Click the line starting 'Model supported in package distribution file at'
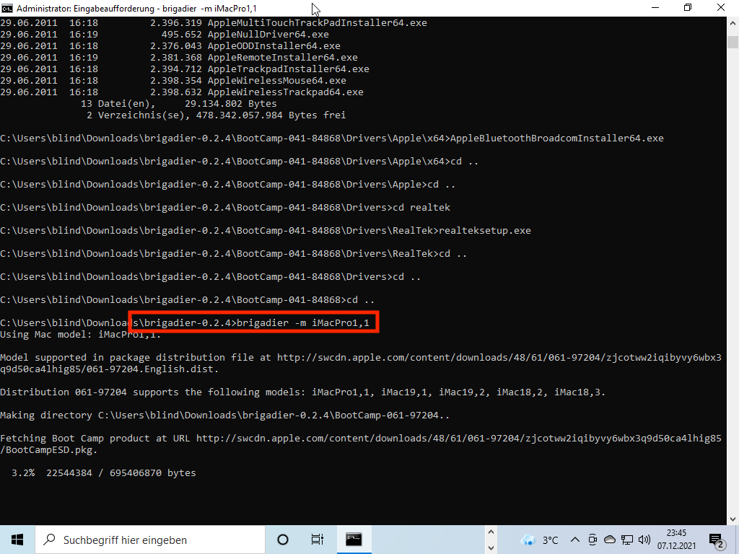Viewport: 739px width, 554px height. coord(361,358)
